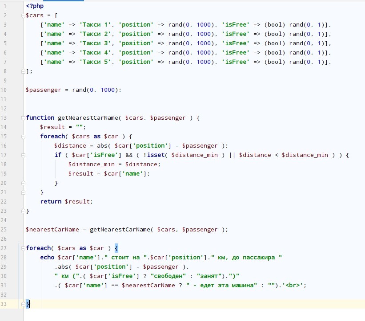Click the 'function' keyword on line 13

click(40, 117)
